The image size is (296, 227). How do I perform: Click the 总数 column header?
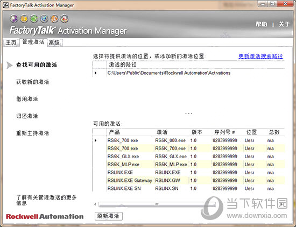(x=274, y=132)
